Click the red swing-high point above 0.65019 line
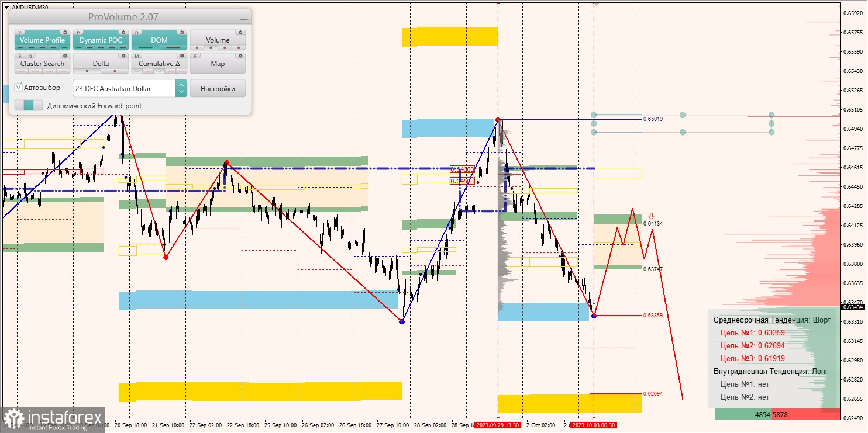Screen dimensions: 868x433 tap(498, 120)
